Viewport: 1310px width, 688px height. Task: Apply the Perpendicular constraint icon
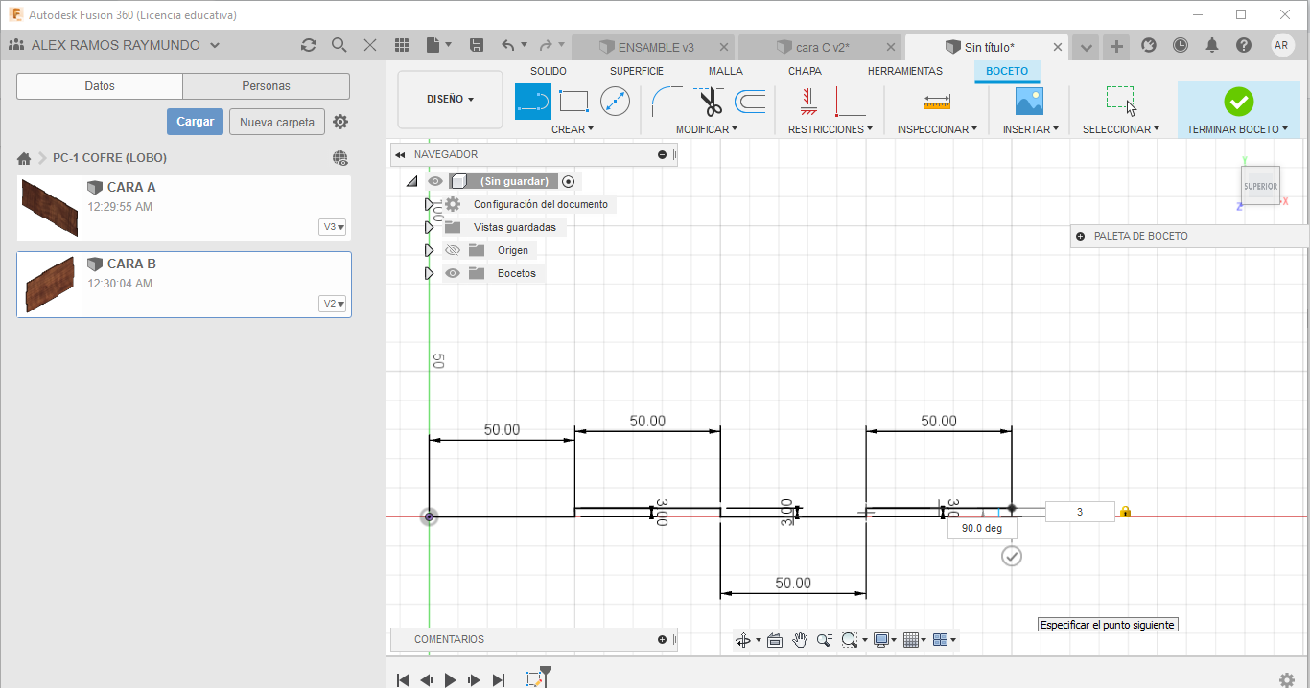pos(850,101)
